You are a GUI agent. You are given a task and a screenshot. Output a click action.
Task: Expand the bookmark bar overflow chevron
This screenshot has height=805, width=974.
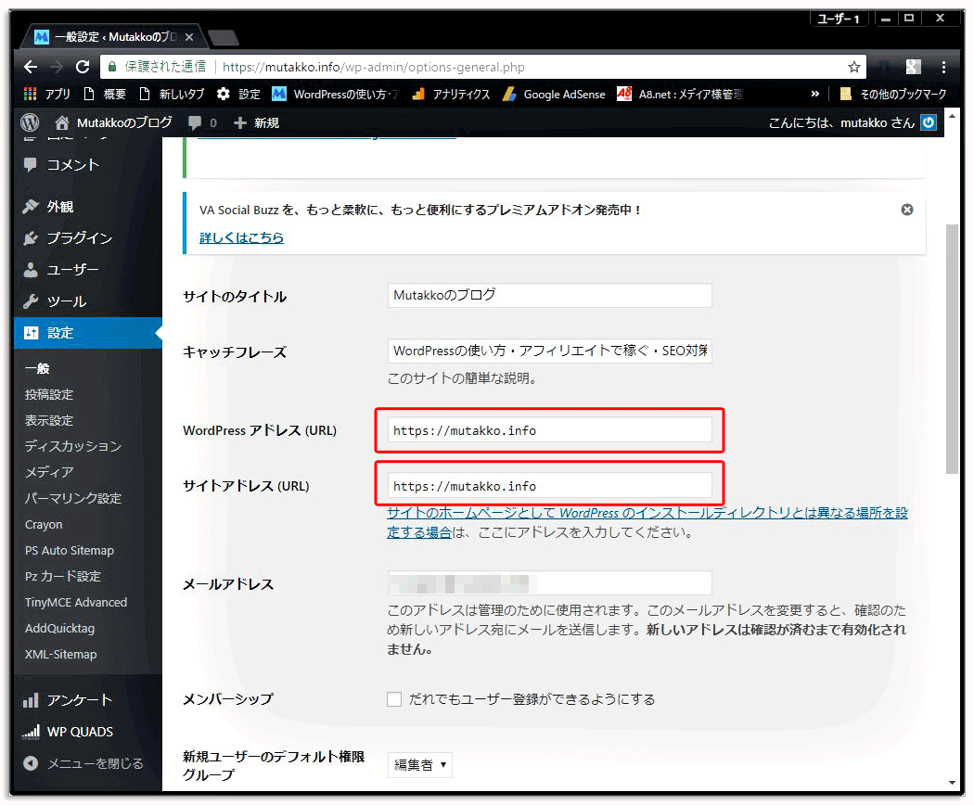815,93
